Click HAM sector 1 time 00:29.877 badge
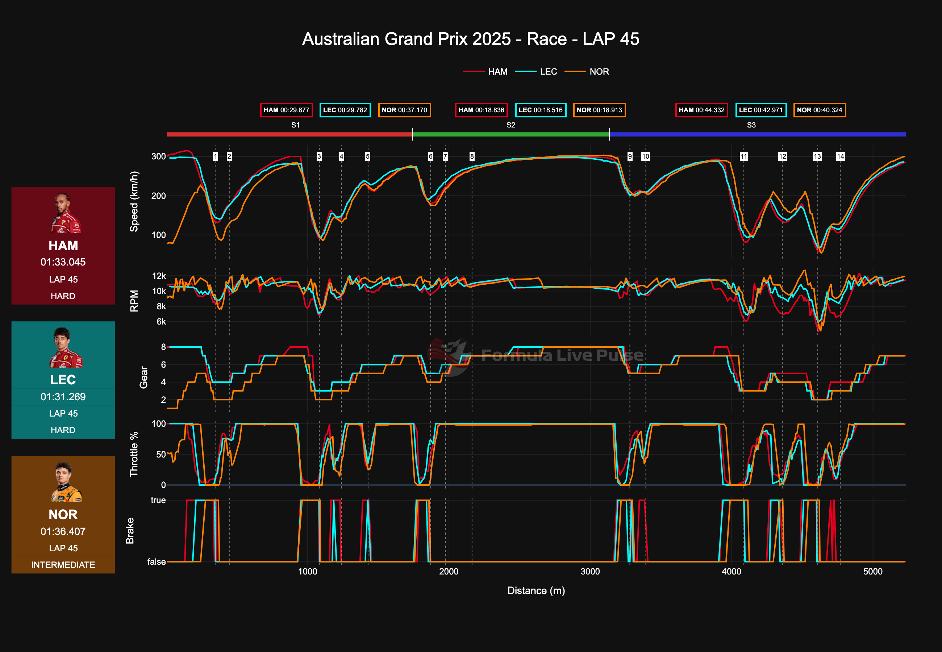942x652 pixels. pos(286,110)
